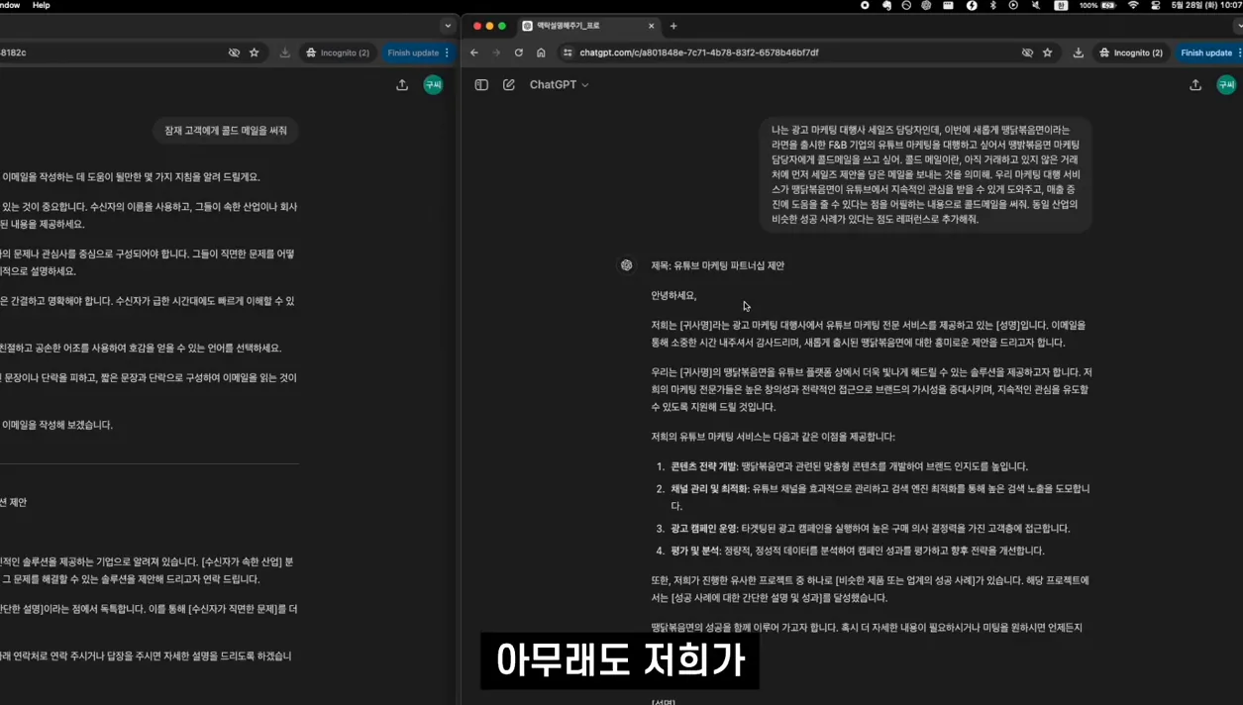Open the Bluetooth menu bar icon
Image resolution: width=1243 pixels, height=705 pixels.
(992, 5)
